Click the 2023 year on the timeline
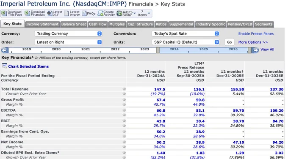Screen dimensions: 288x159 [144, 49]
